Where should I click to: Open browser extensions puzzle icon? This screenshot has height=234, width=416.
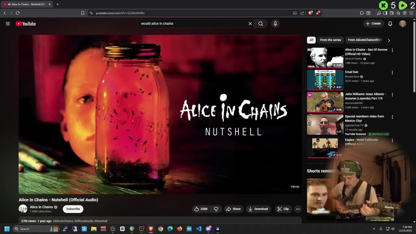(362, 13)
